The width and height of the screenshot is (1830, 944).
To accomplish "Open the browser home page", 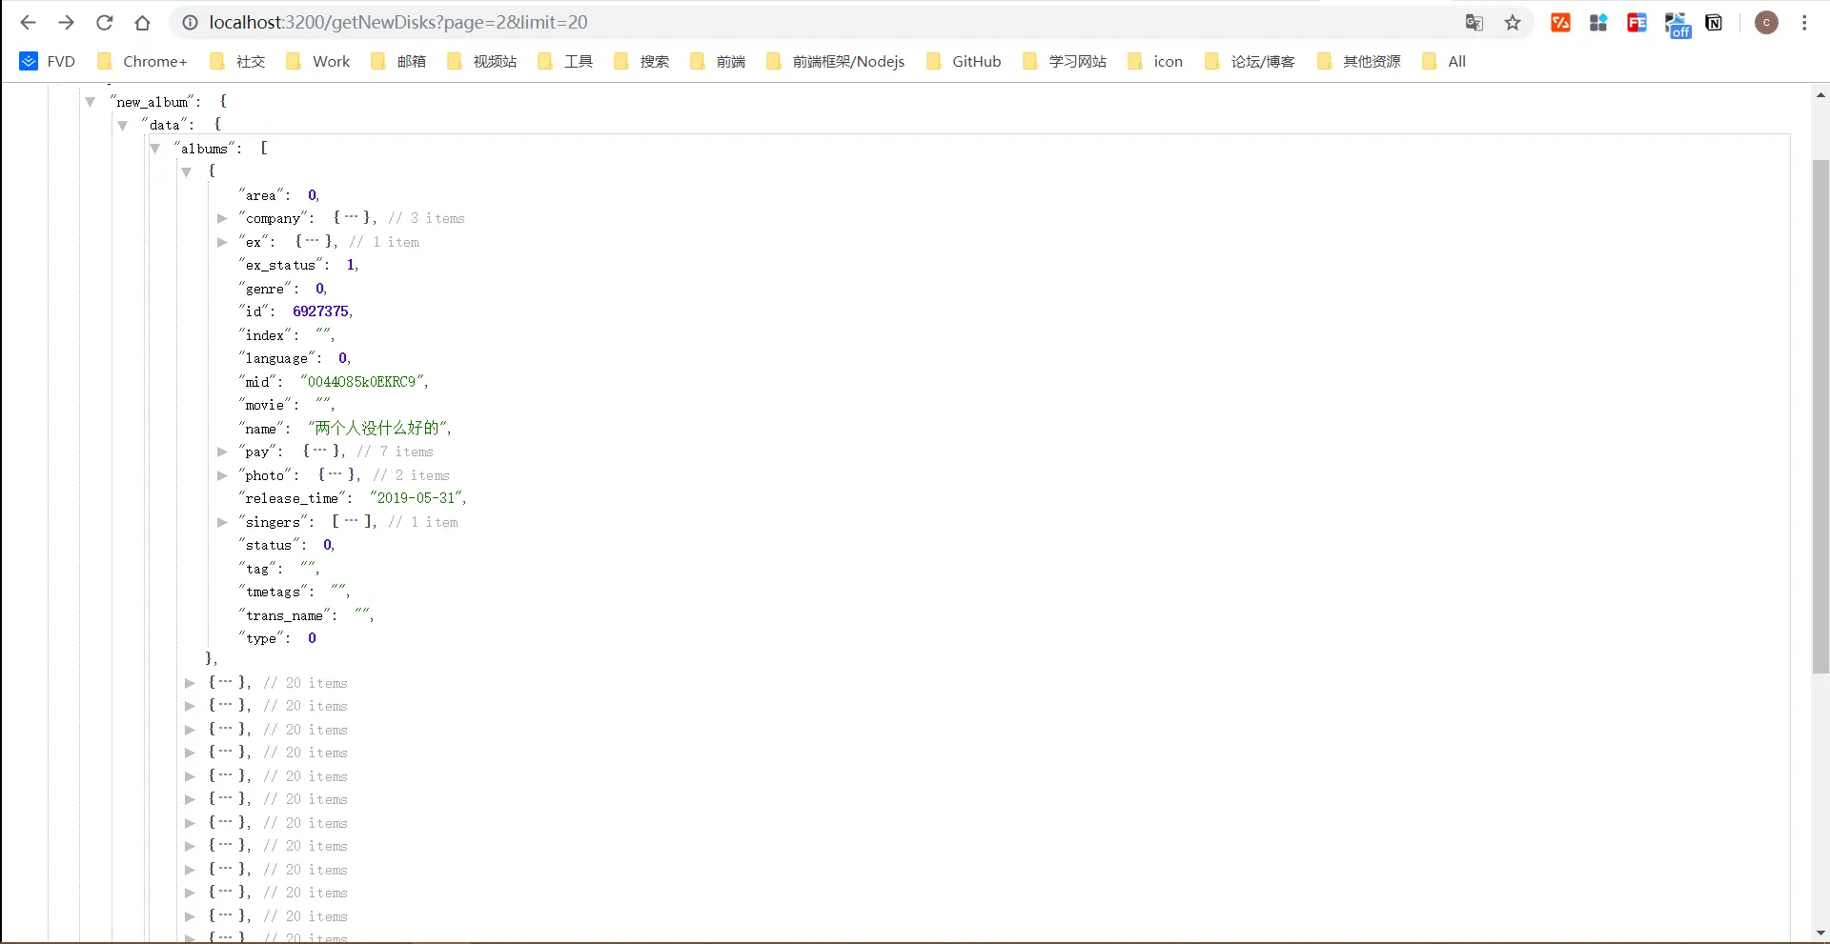I will 142,23.
